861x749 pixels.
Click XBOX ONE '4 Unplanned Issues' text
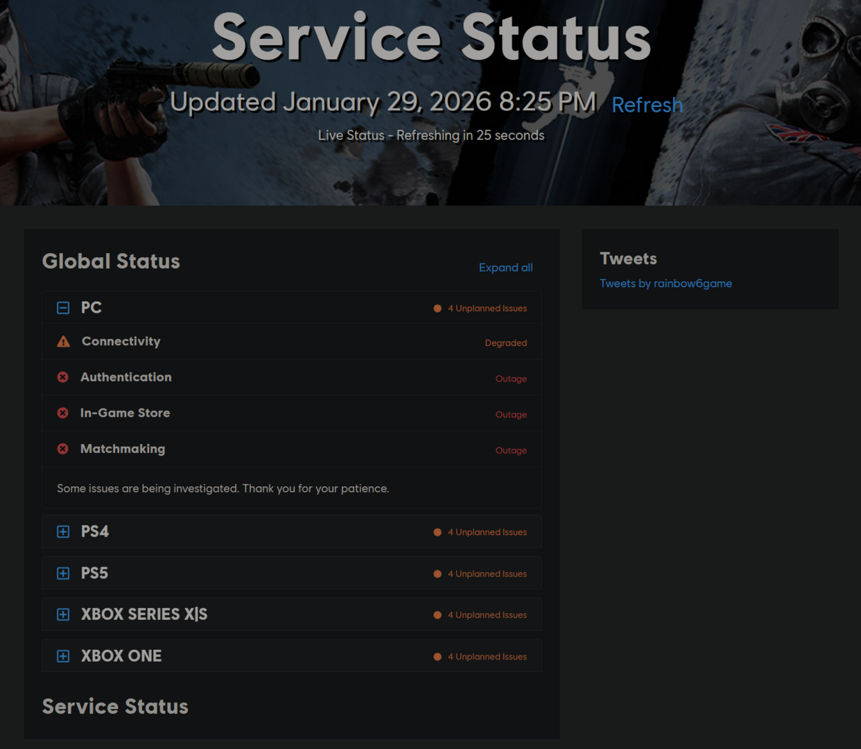point(487,657)
